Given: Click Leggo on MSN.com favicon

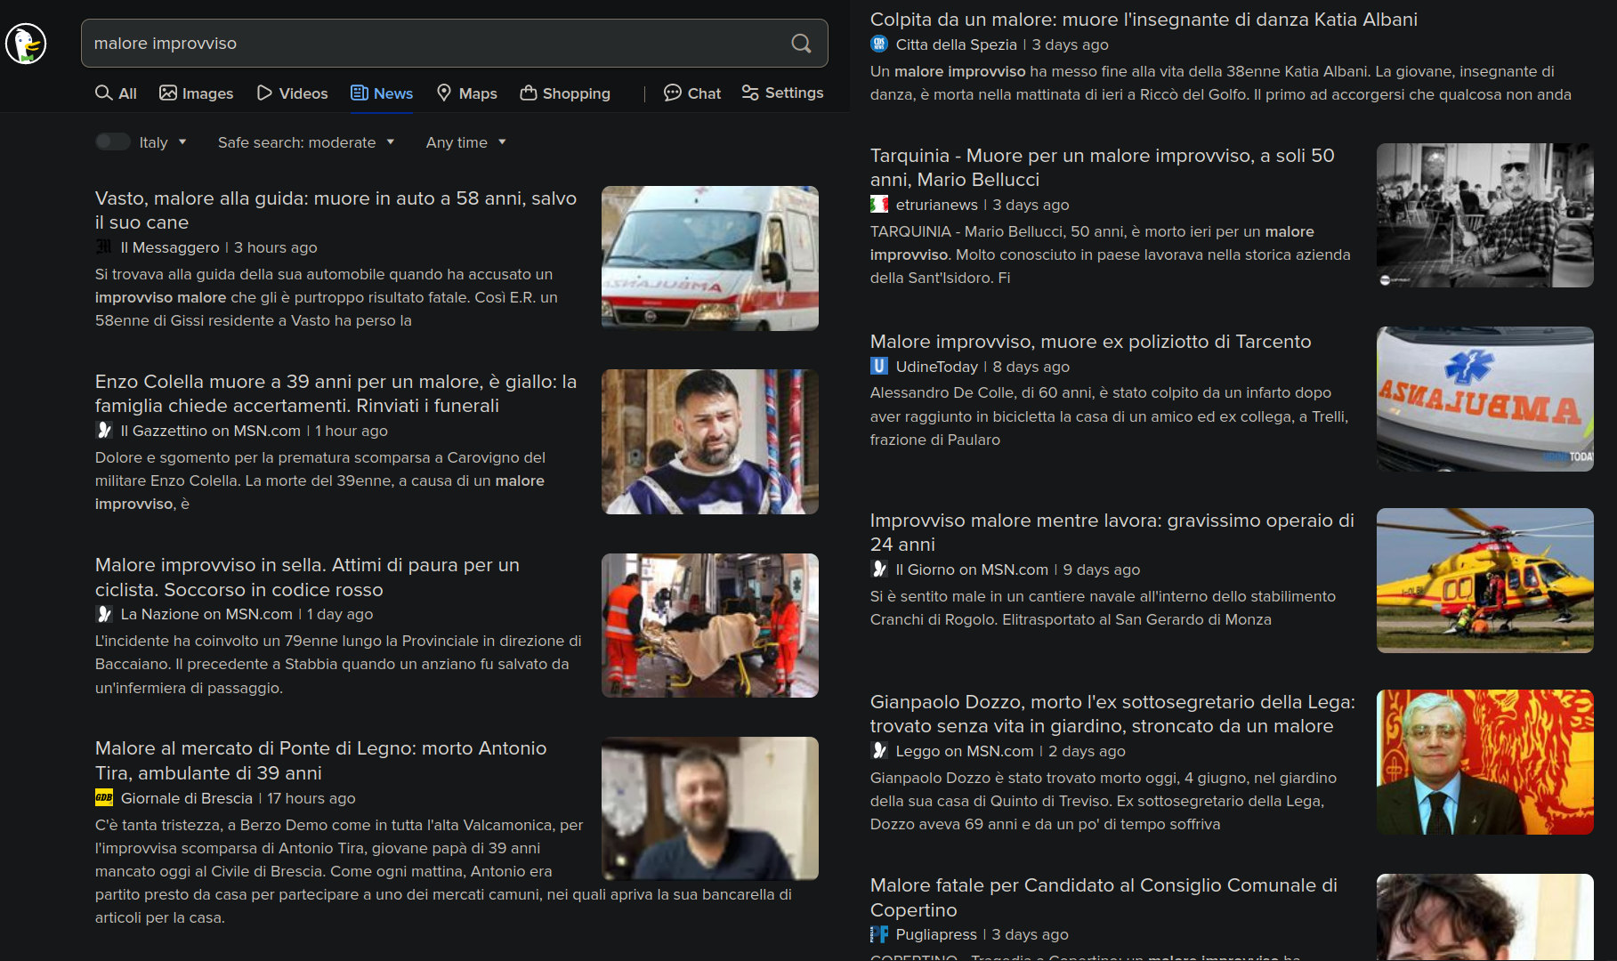Looking at the screenshot, I should pos(878,751).
